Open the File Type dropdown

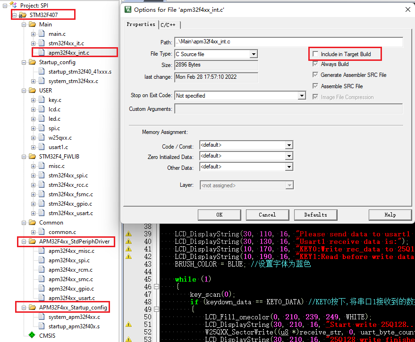point(254,54)
